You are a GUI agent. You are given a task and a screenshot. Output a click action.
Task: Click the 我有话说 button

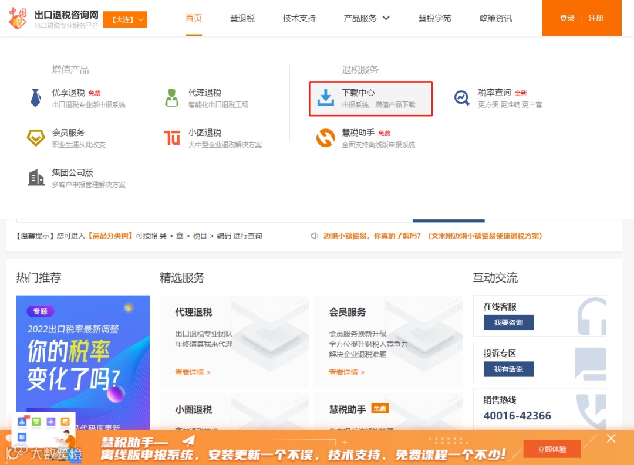(508, 369)
